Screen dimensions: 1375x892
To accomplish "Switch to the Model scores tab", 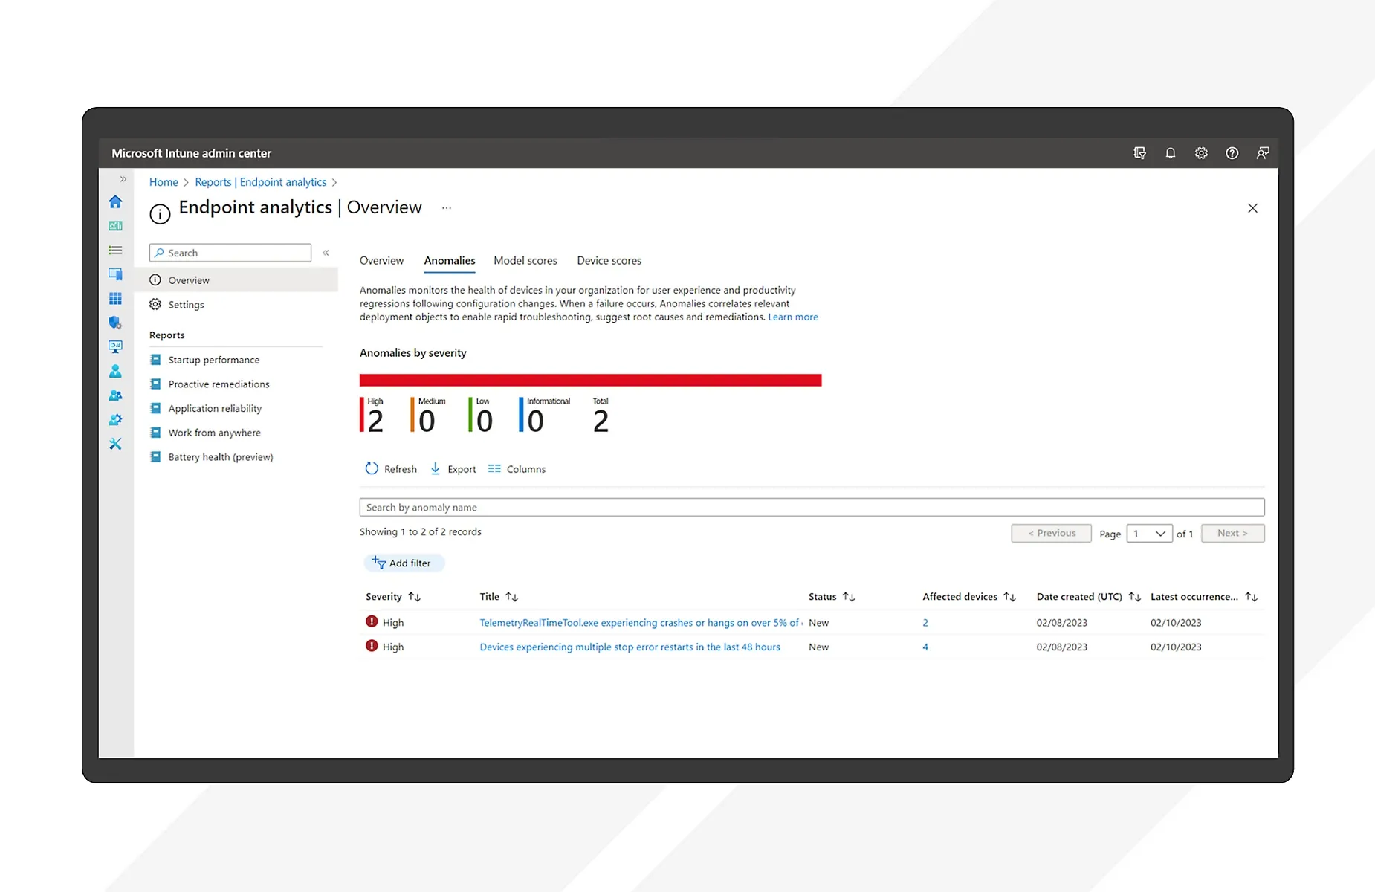I will (525, 261).
